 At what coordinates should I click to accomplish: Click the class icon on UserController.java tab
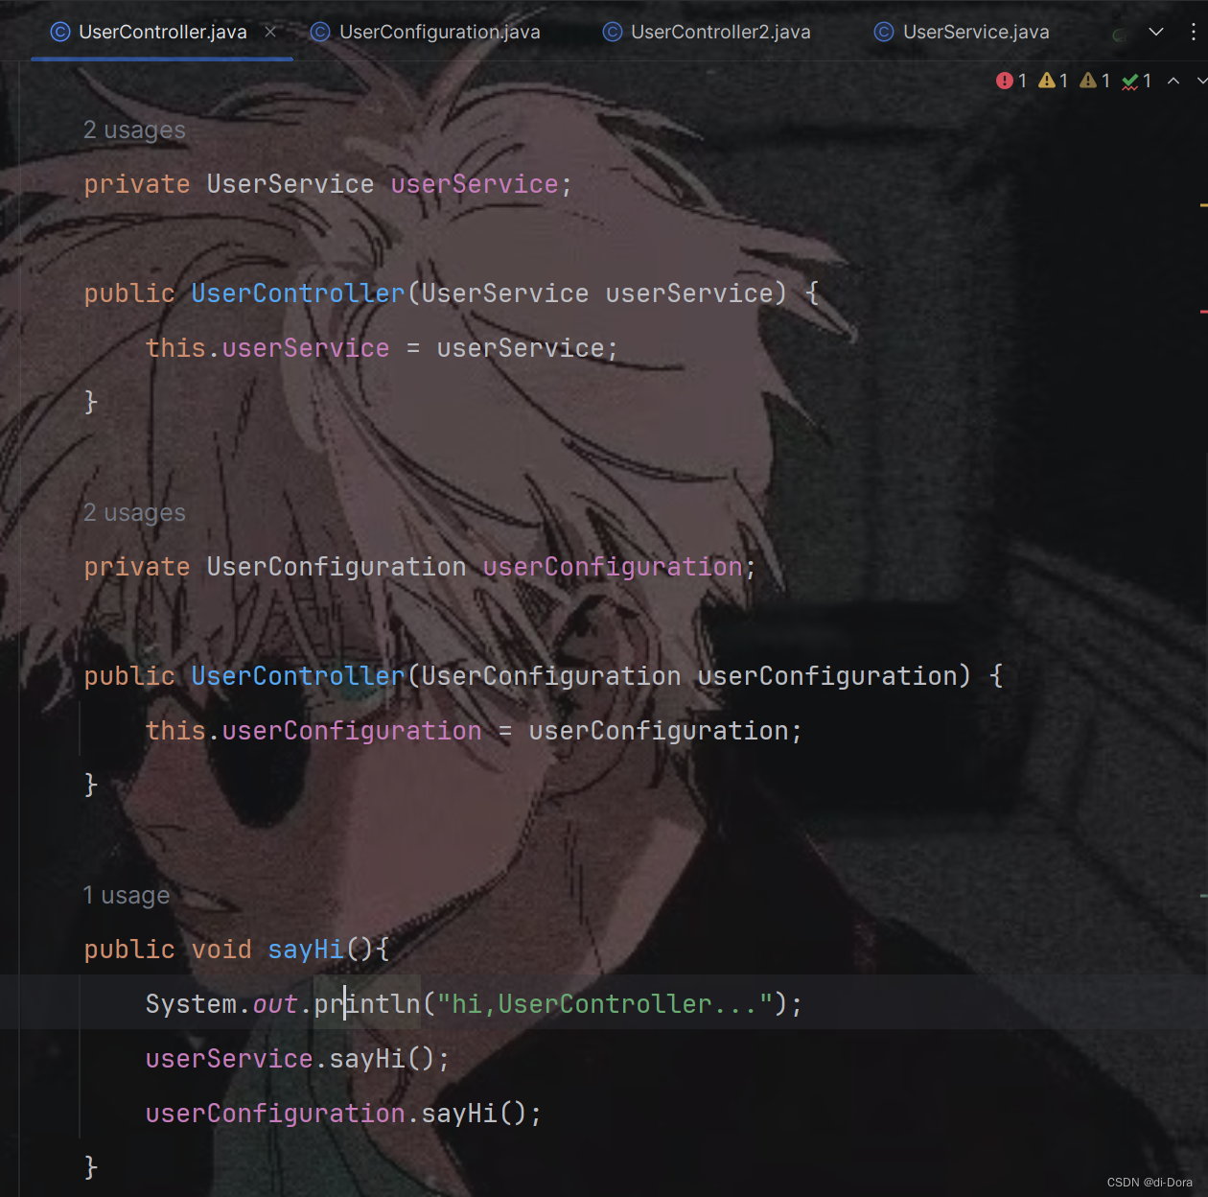(x=60, y=32)
